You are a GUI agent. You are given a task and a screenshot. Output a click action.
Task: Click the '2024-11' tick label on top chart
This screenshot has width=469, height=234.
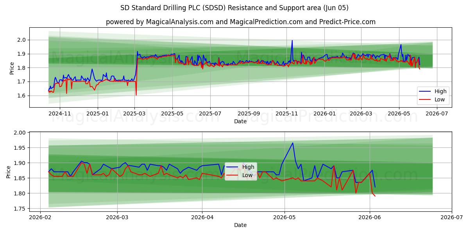click(60, 113)
